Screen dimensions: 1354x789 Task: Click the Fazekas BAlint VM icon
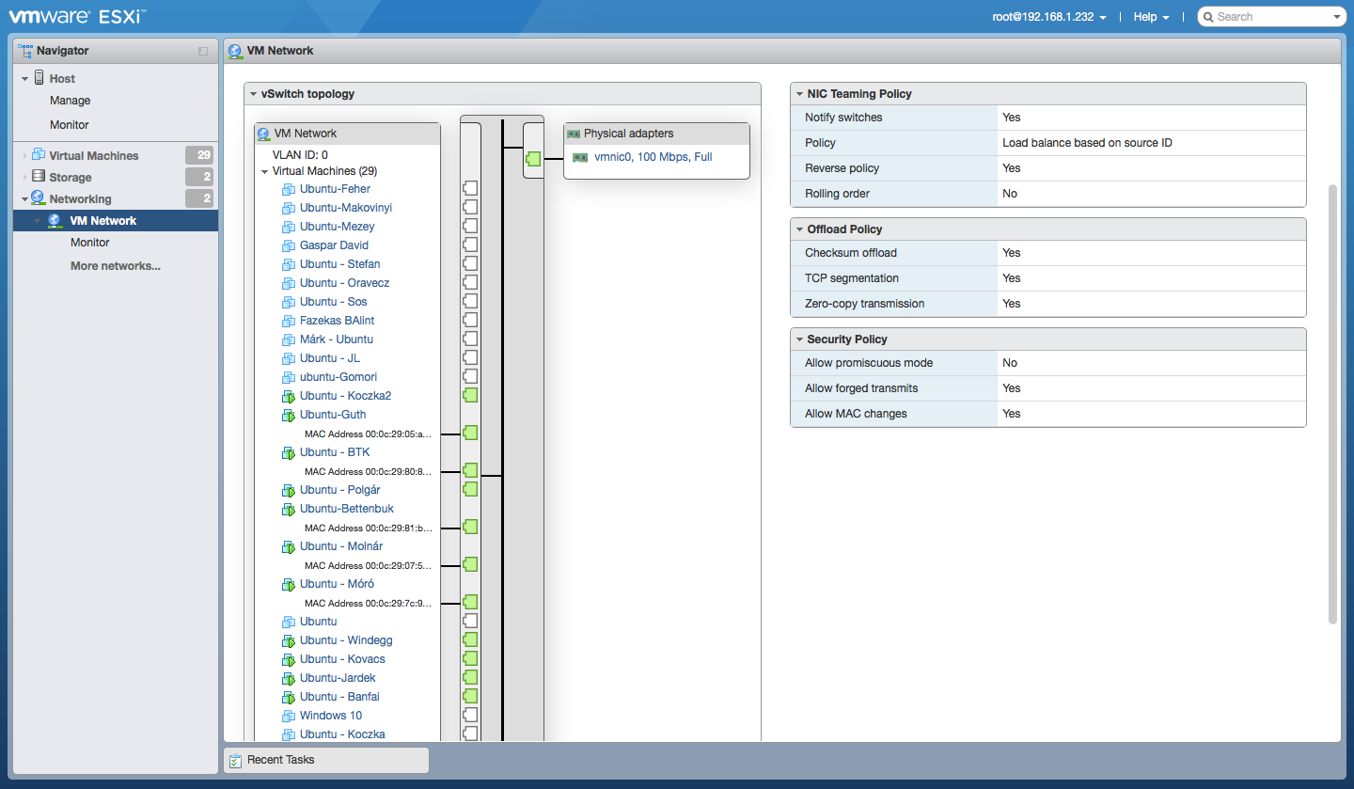pos(289,321)
